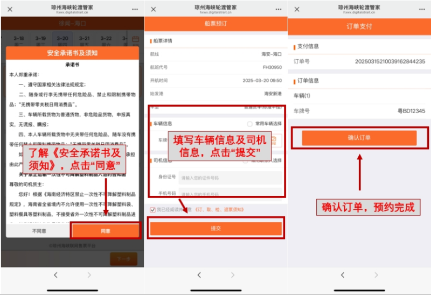Viewport: 431px width, 295px height.
Task: Open the three-dot menu on 船票预订 page
Action: (x=278, y=9)
